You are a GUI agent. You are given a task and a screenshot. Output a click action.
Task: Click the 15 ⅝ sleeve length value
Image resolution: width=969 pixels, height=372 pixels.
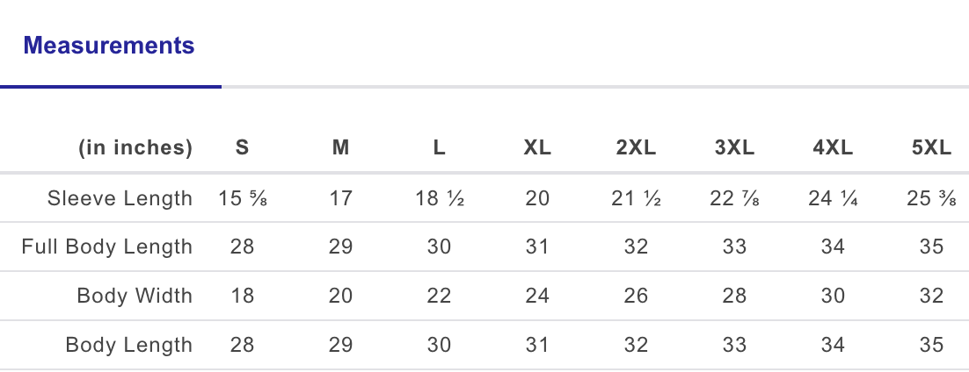click(243, 198)
